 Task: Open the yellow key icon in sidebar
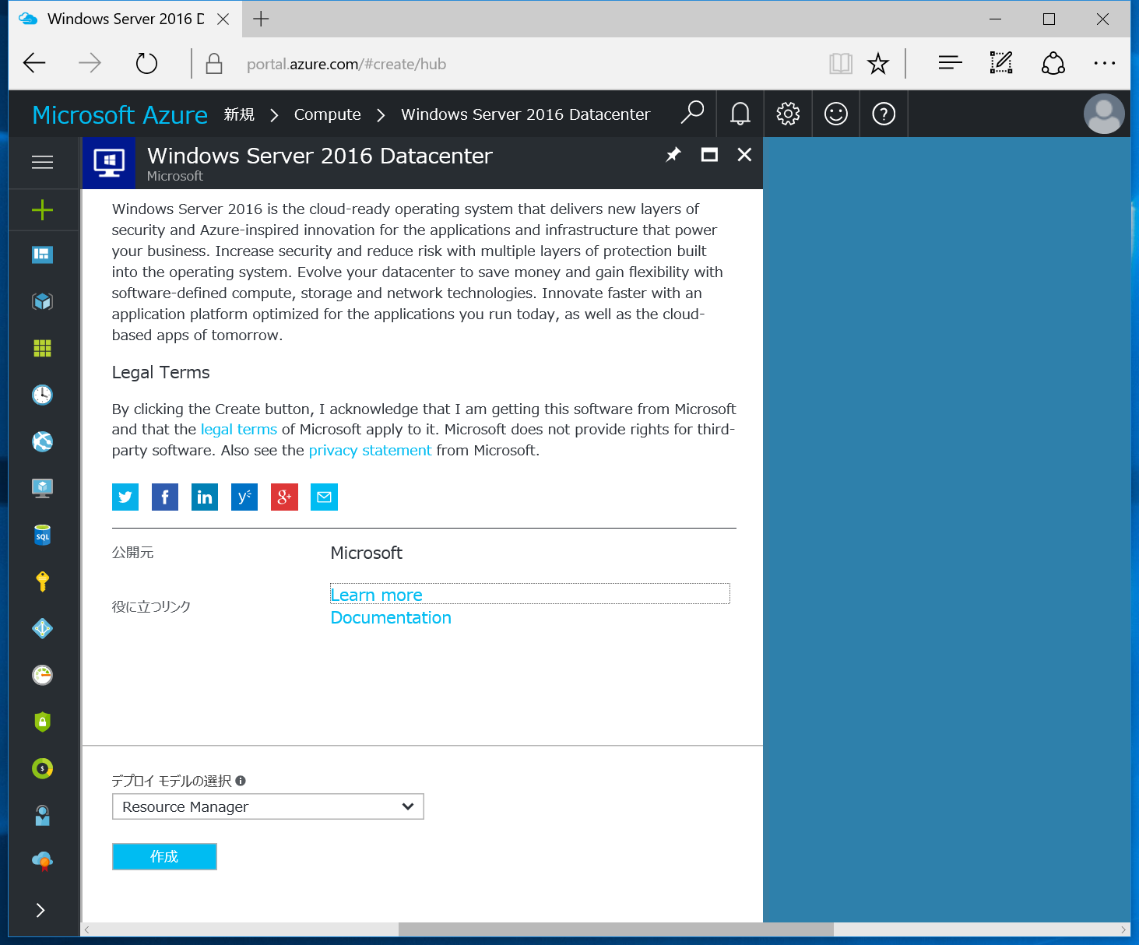pos(42,581)
